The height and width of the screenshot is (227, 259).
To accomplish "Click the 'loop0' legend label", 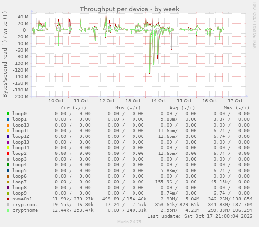I will point(19,114).
